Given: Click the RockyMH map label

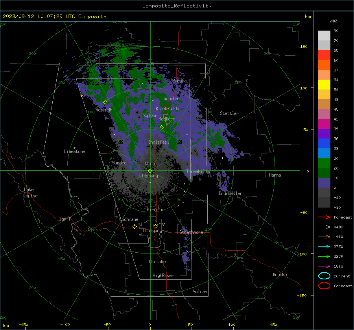Looking at the screenshot, I should click(x=104, y=110).
